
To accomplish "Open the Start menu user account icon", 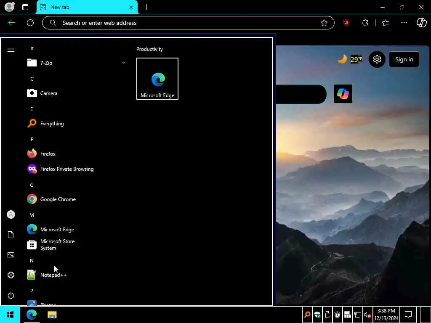I will [11, 214].
